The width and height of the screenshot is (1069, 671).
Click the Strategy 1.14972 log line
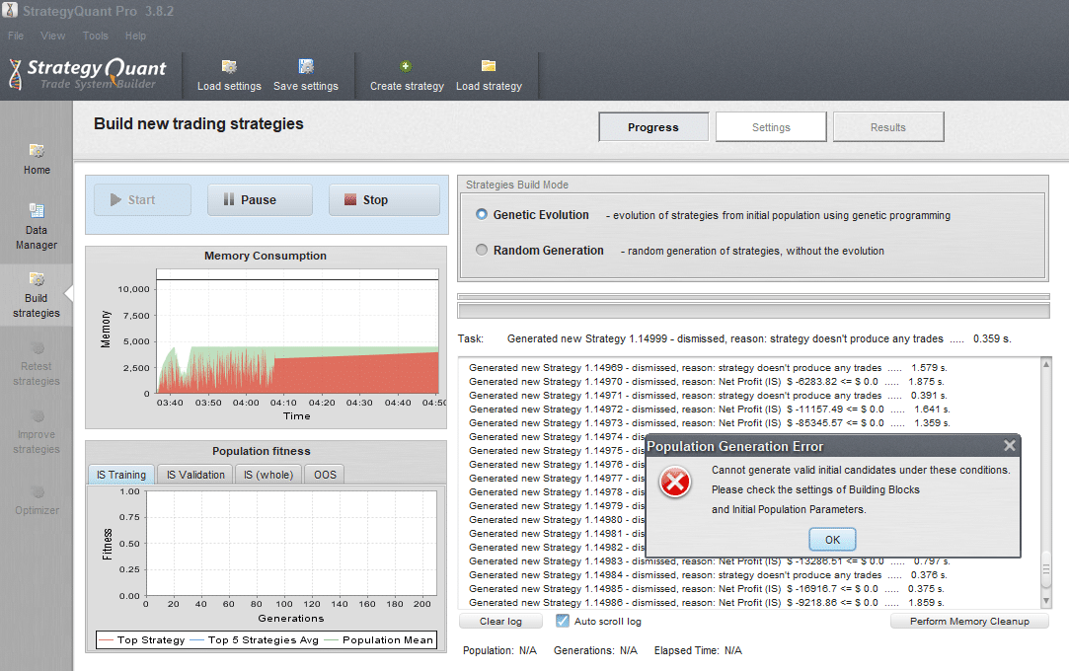(x=709, y=409)
